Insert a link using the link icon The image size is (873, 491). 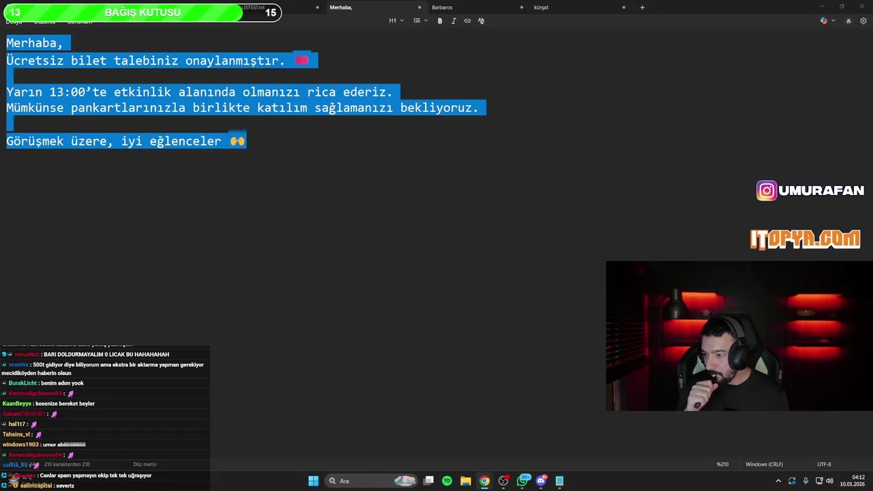pos(467,20)
